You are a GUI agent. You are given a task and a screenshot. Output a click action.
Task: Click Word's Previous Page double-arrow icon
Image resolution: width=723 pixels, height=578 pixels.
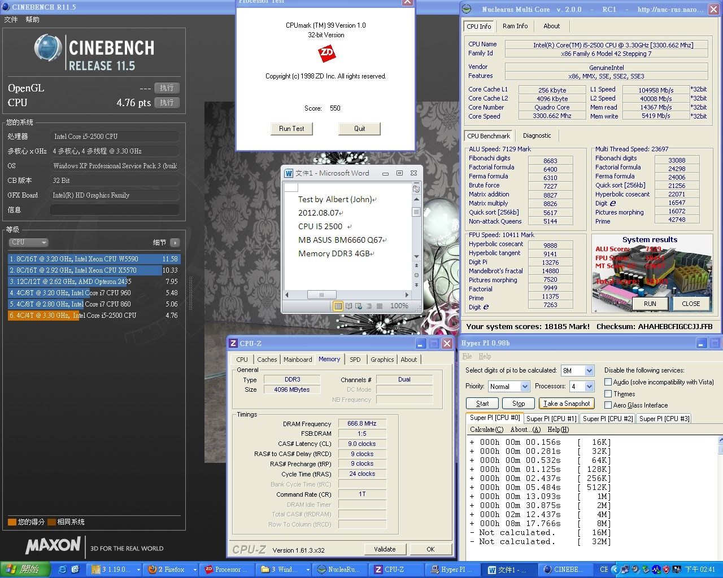(416, 266)
